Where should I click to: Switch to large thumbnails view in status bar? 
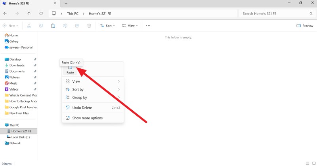(x=313, y=163)
